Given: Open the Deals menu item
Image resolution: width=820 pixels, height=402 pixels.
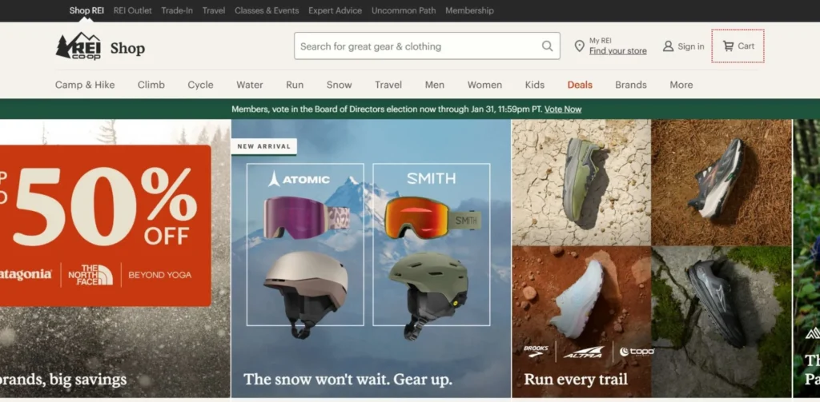Looking at the screenshot, I should click(580, 85).
